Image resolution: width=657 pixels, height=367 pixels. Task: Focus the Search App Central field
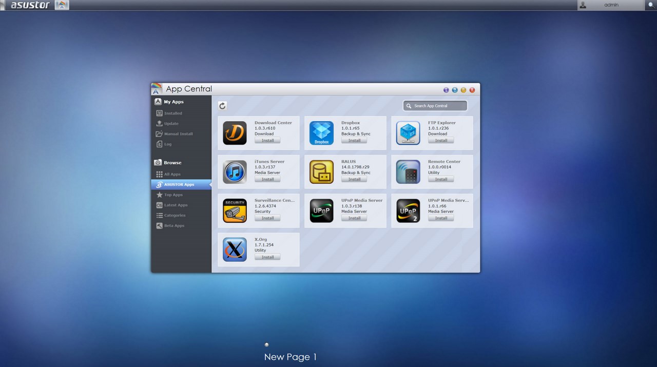tap(435, 106)
